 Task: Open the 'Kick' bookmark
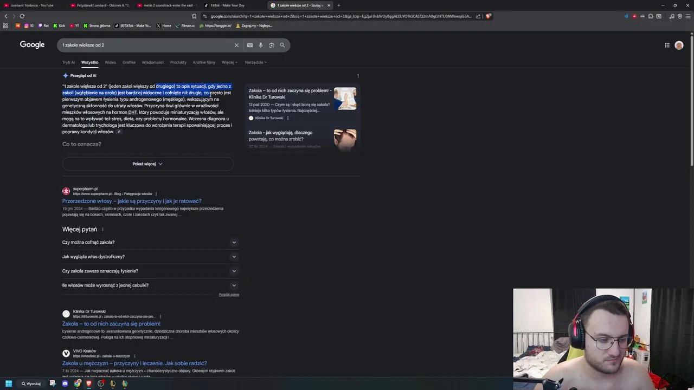59,25
